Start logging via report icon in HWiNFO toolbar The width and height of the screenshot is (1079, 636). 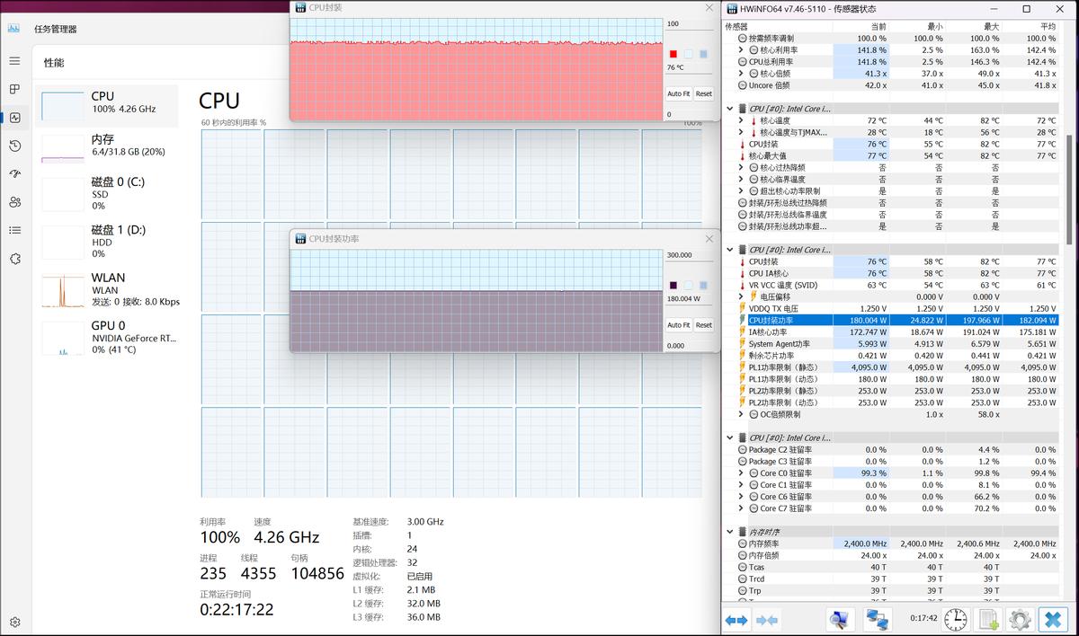coord(986,619)
